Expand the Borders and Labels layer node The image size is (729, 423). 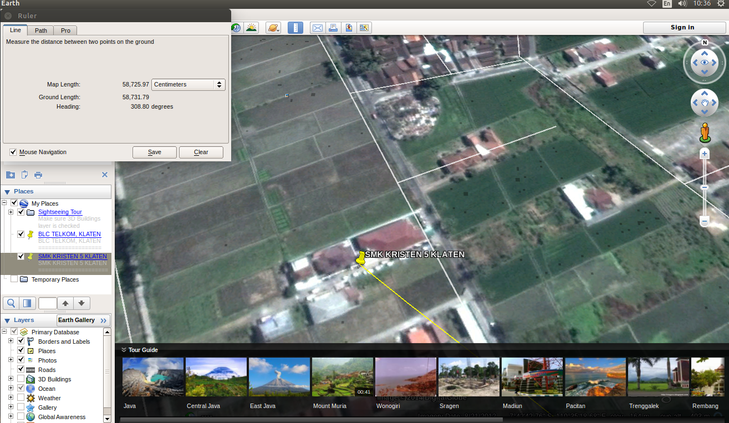[x=11, y=341]
